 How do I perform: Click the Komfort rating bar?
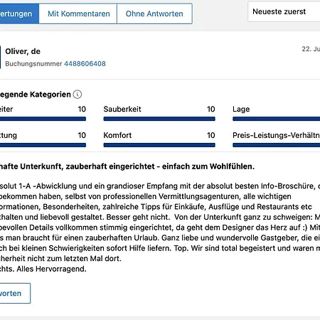[x=159, y=145]
